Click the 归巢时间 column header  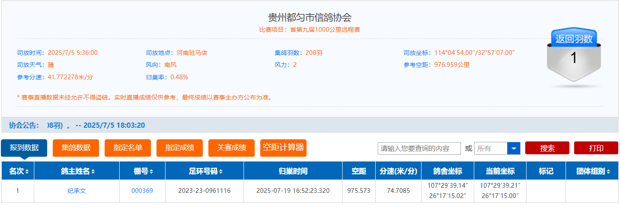tap(292, 171)
